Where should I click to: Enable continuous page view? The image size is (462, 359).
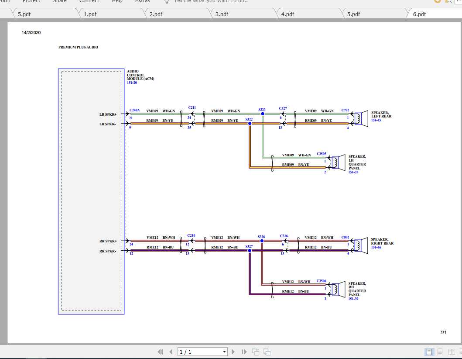coord(439,352)
